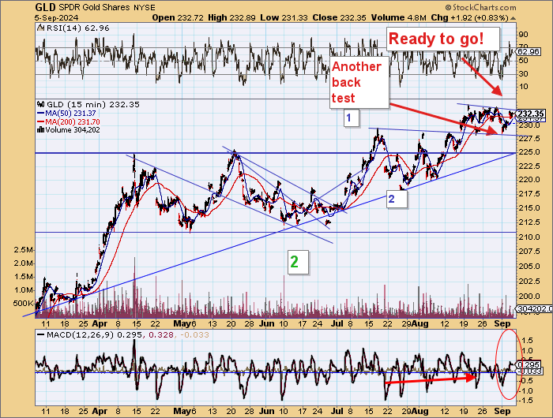Viewport: 553px width, 418px height.
Task: Click the Ready to go! annotation box
Action: click(443, 39)
